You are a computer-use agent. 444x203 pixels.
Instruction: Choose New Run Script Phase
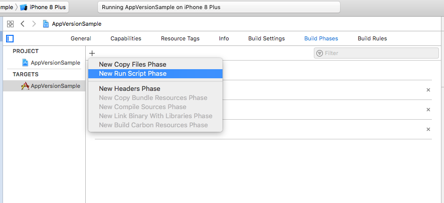coord(133,74)
